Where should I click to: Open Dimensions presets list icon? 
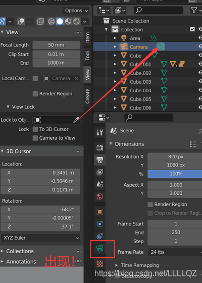[193, 144]
